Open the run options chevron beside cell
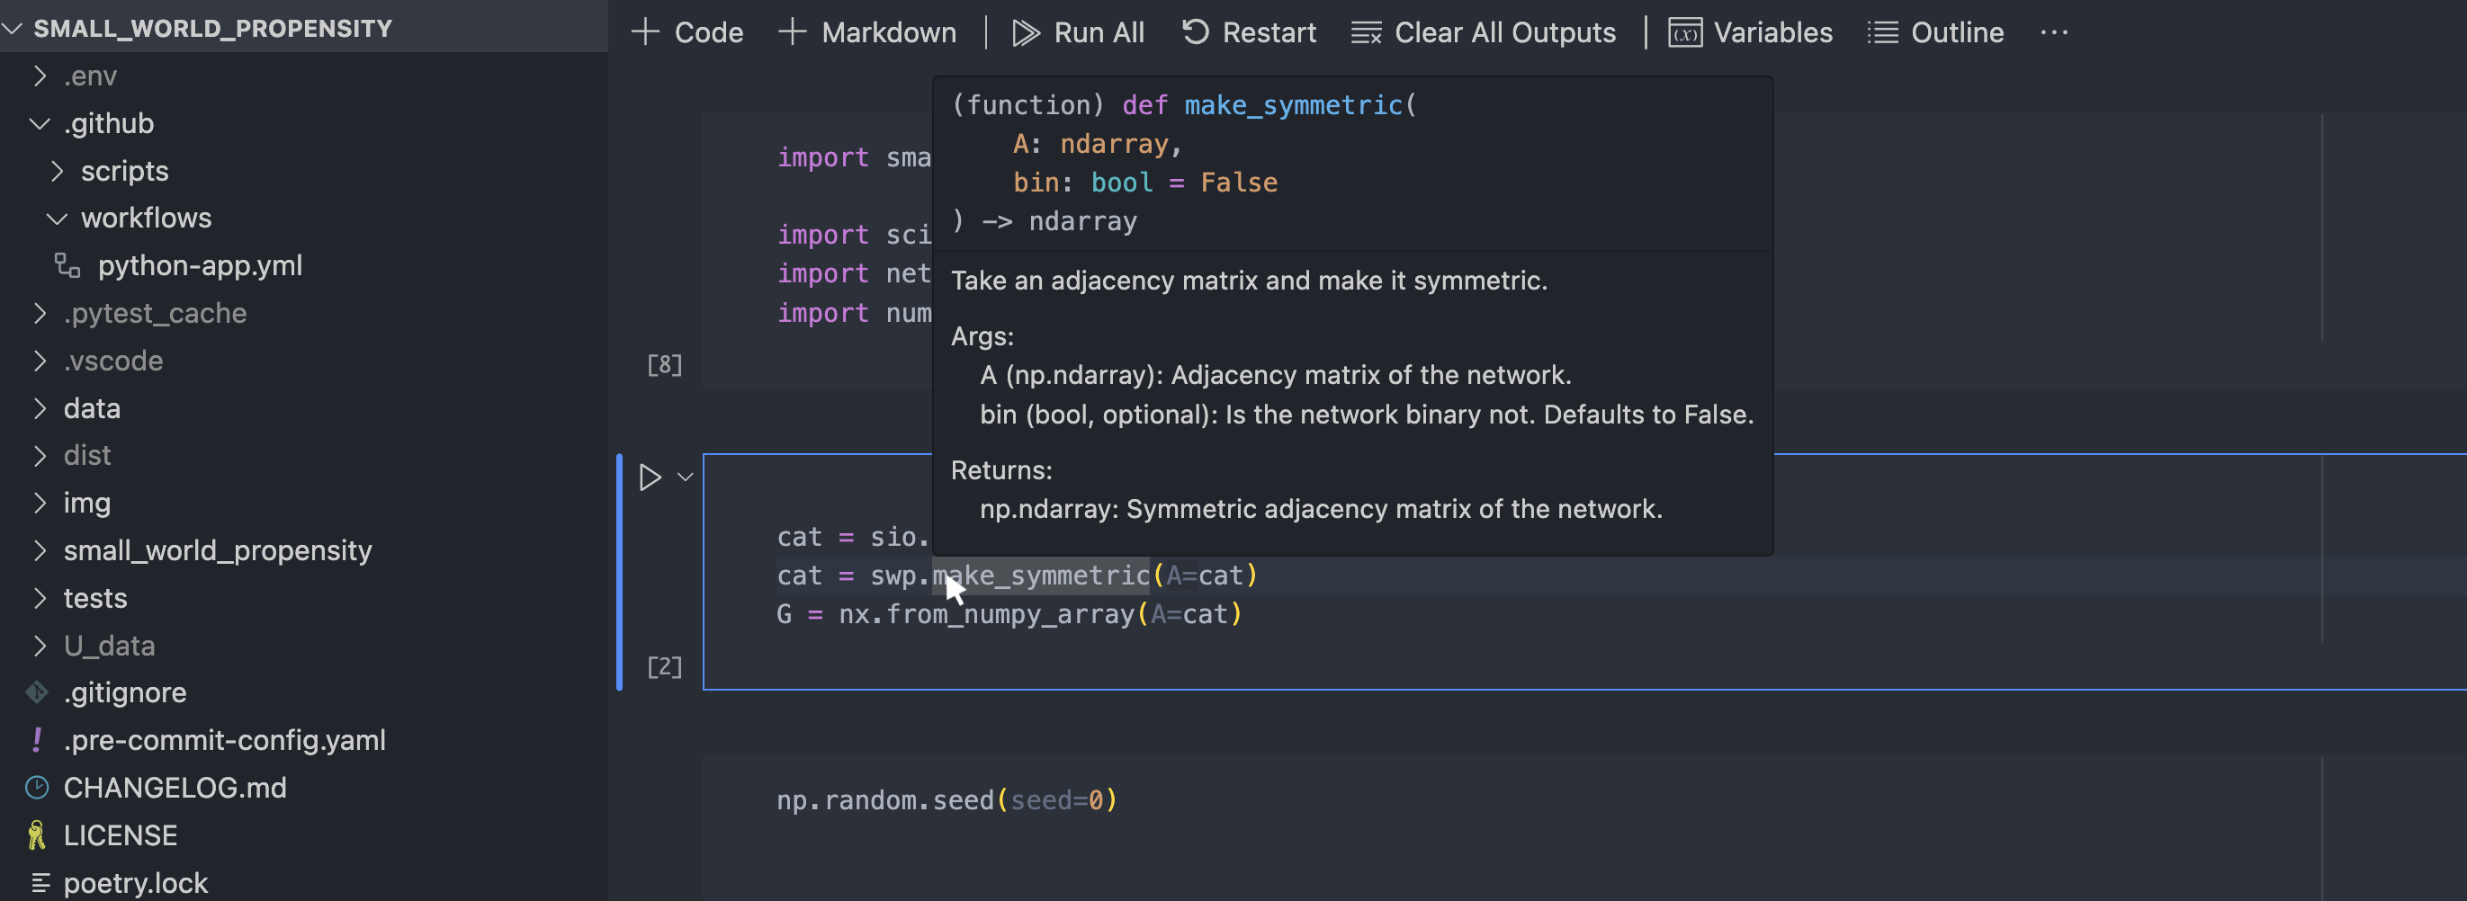 pyautogui.click(x=686, y=477)
